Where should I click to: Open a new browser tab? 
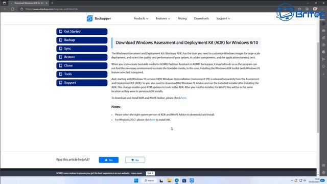[x=52, y=3]
